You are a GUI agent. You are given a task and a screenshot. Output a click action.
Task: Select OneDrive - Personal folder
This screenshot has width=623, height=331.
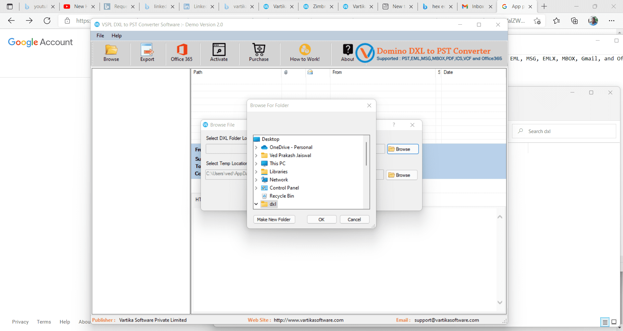pos(291,147)
